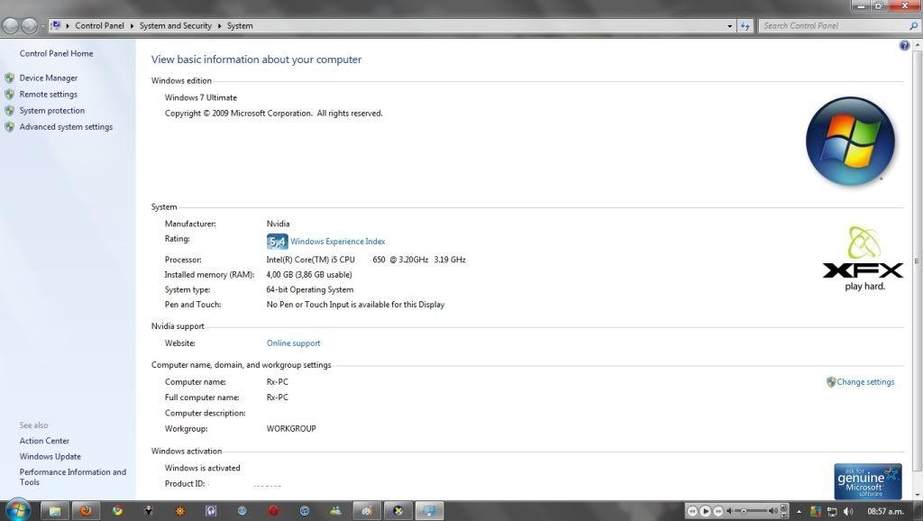Viewport: 923px width, 521px height.
Task: Click the 08:57 a.m. clock
Action: (x=885, y=512)
